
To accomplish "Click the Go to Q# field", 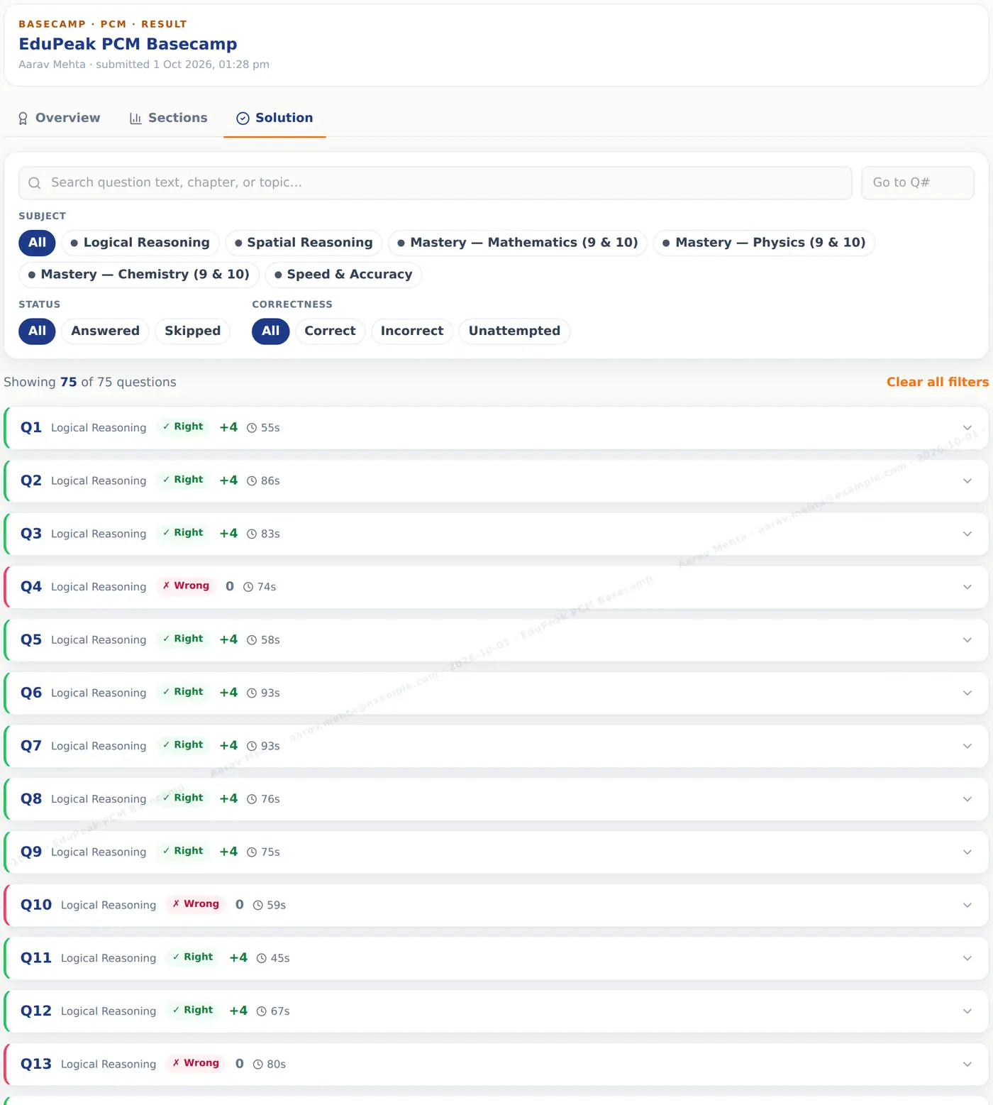I will tap(918, 183).
